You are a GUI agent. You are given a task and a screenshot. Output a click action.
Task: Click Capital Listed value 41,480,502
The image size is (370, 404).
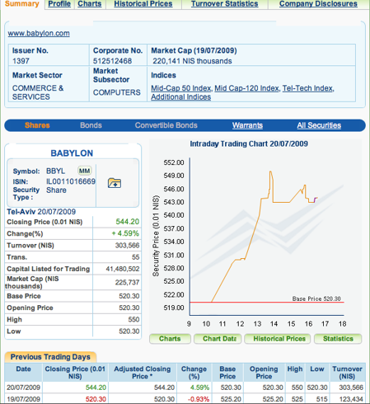123,269
